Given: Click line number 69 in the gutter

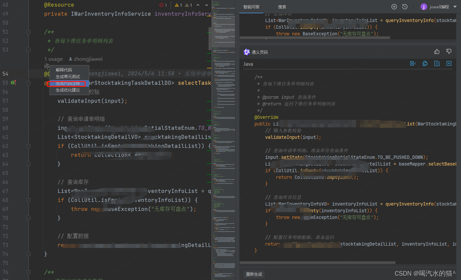Looking at the screenshot, I should tap(5, 209).
